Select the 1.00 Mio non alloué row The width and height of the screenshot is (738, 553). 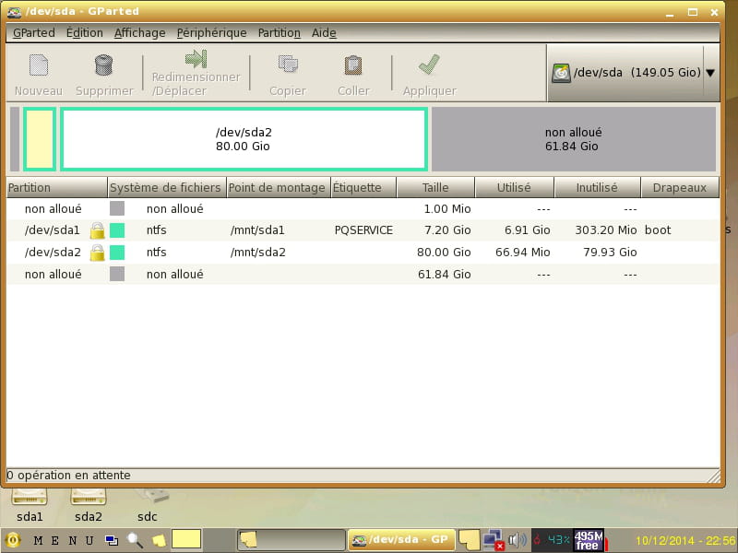[x=363, y=209]
